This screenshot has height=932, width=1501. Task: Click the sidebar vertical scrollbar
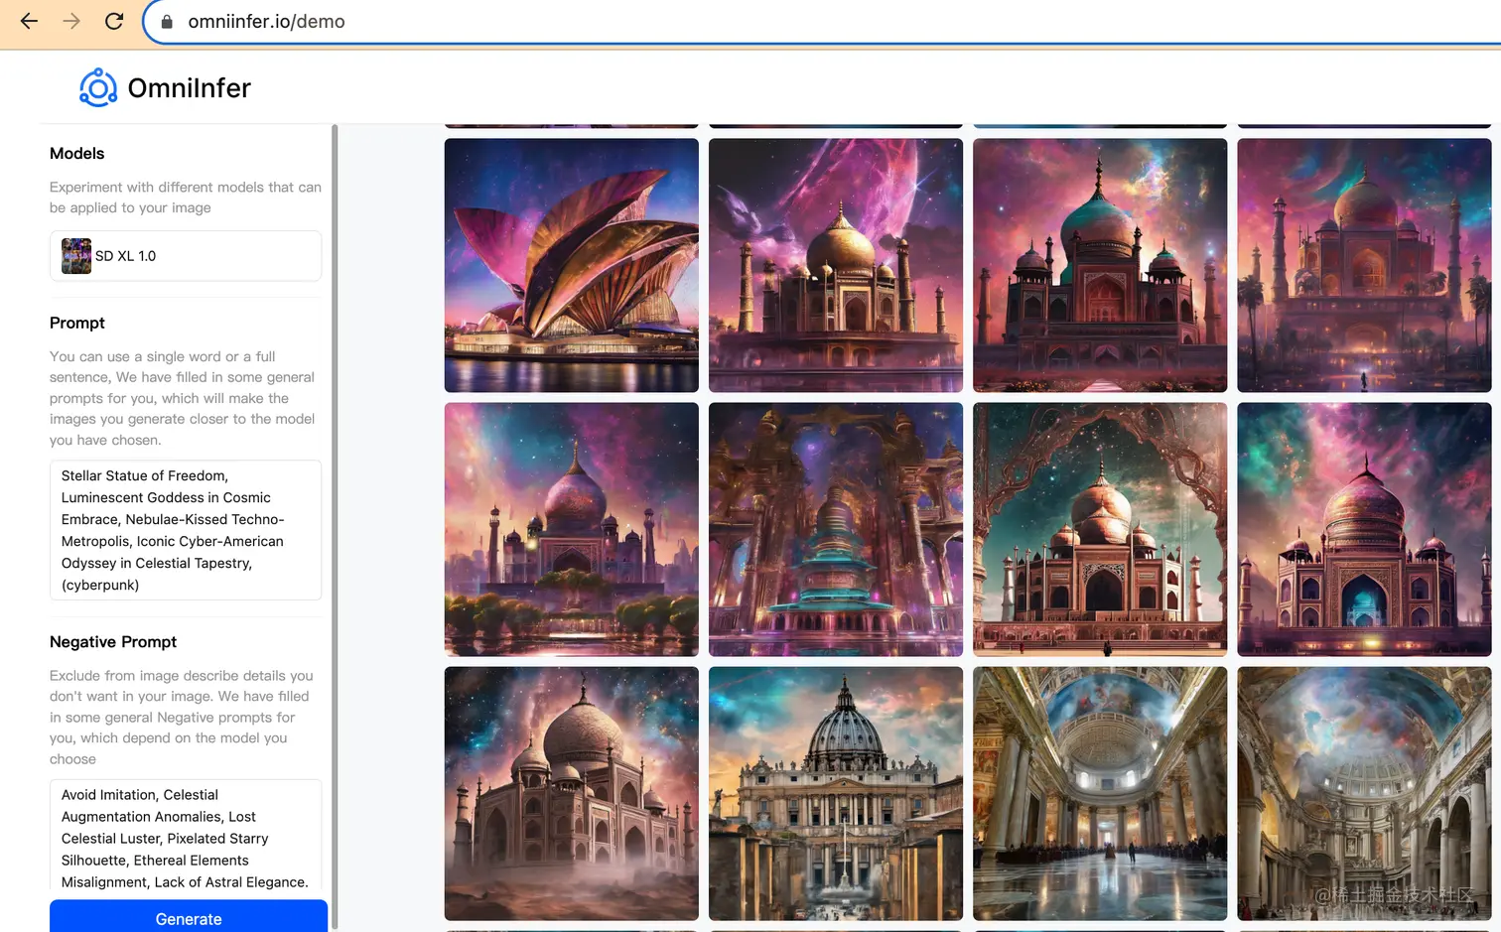[x=335, y=526]
